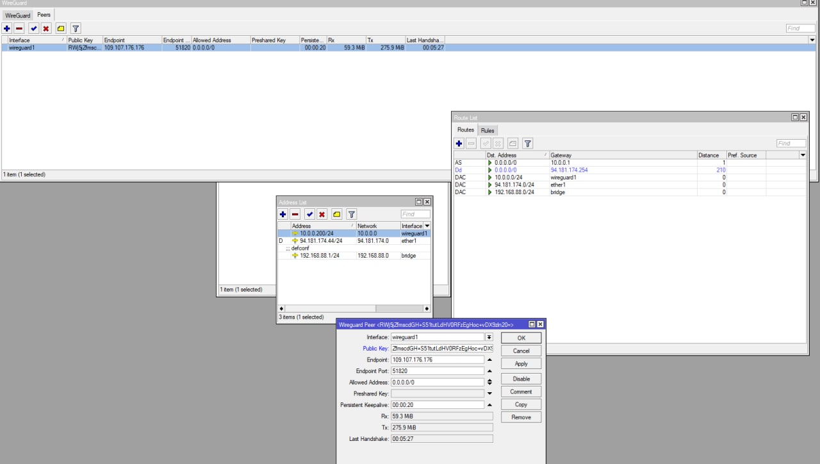820x464 pixels.
Task: Add a new peer in WireGuard window
Action: 6,28
